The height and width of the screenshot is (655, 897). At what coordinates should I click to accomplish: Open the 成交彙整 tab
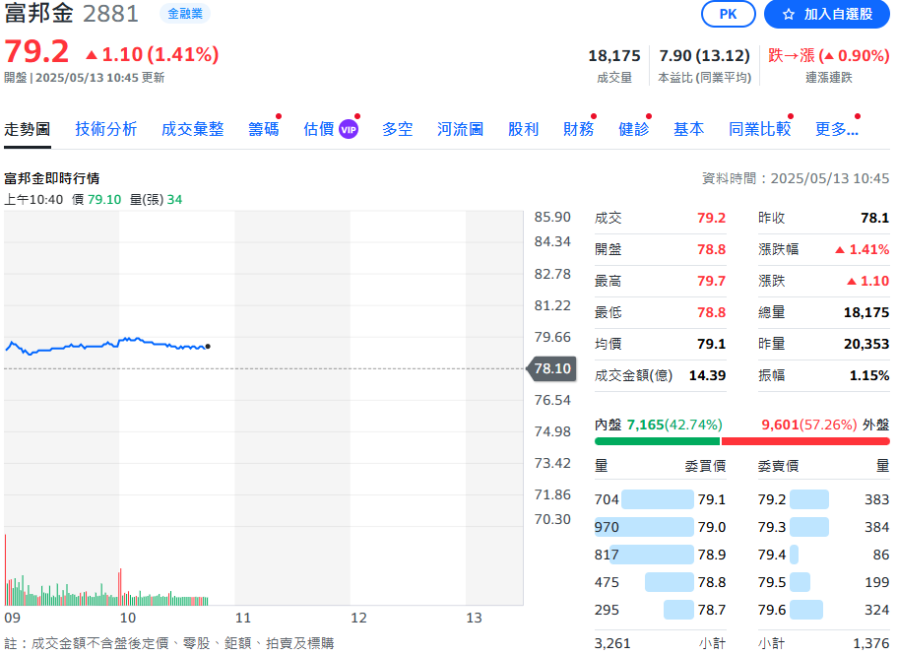tap(192, 129)
